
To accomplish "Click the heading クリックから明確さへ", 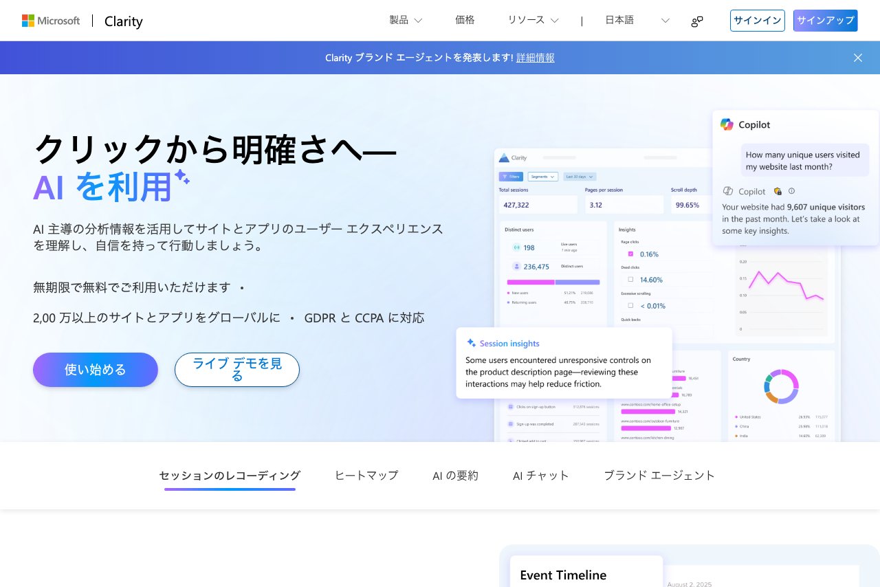I will point(215,149).
